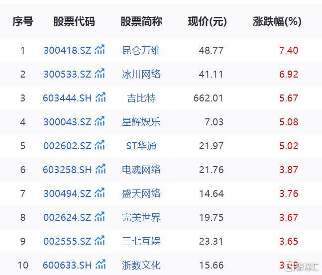Select price value 19.75

click(211, 217)
